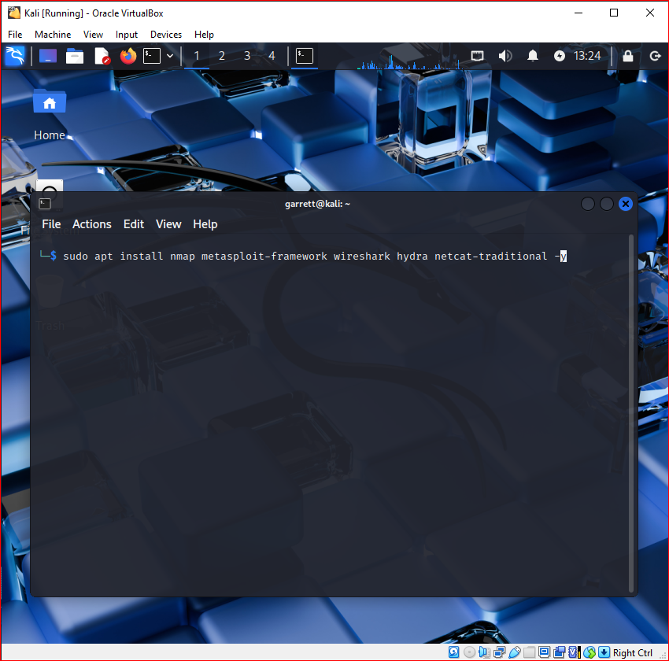The height and width of the screenshot is (661, 669).
Task: Open notifications bell icon
Action: click(x=533, y=56)
